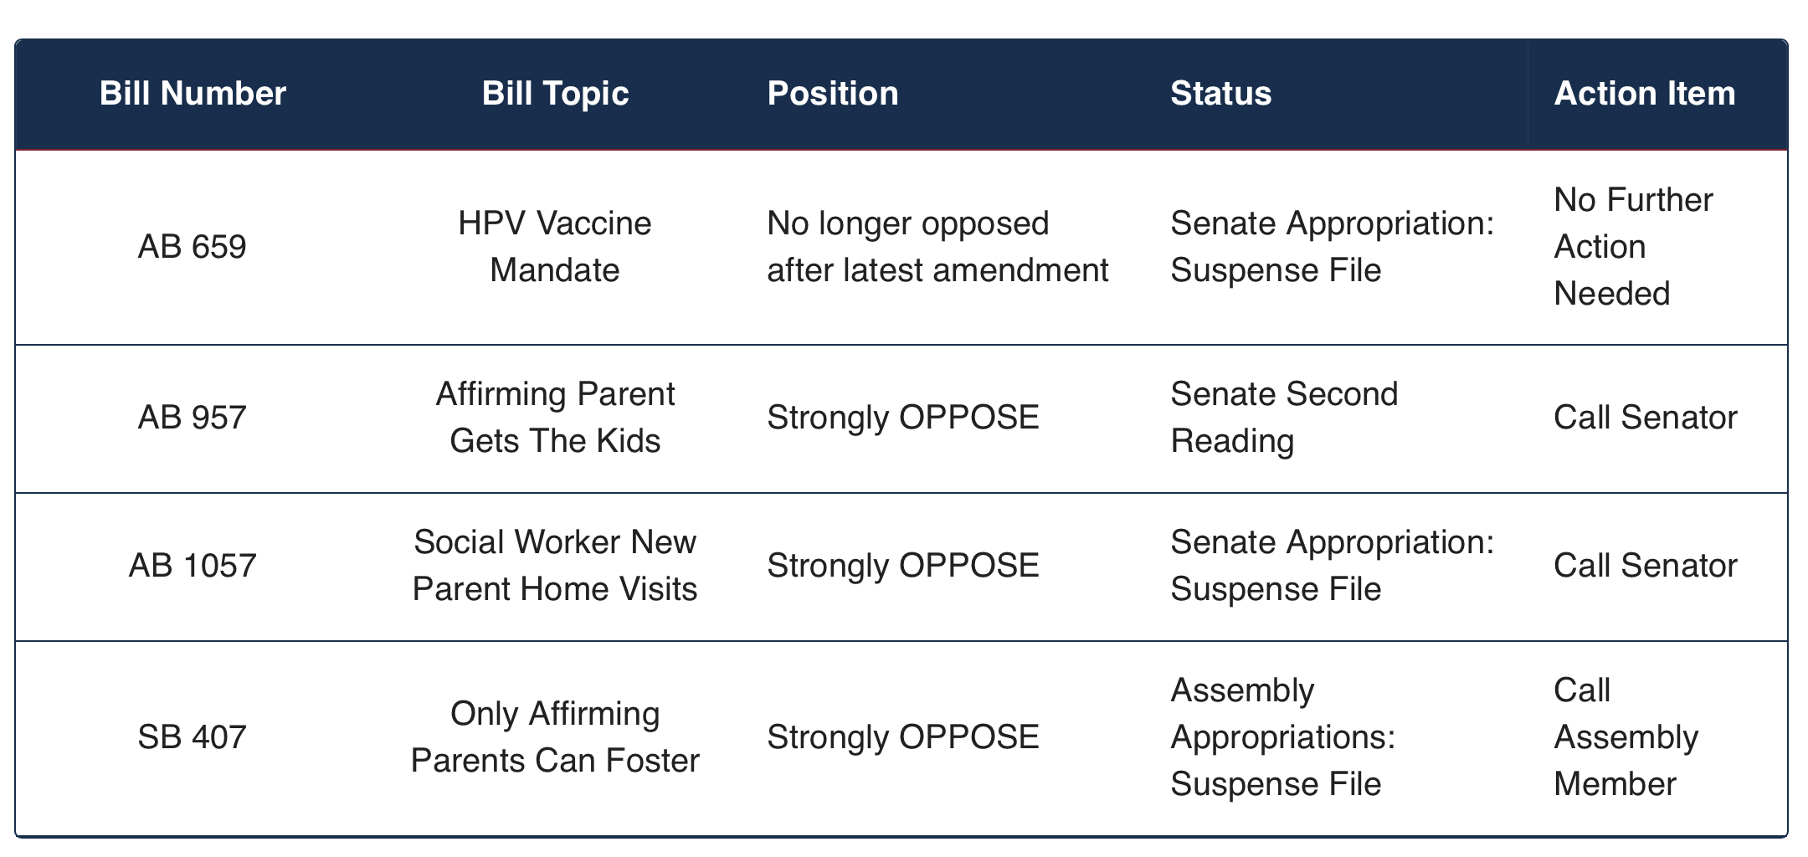Click the Senate Second Reading status

[1283, 418]
